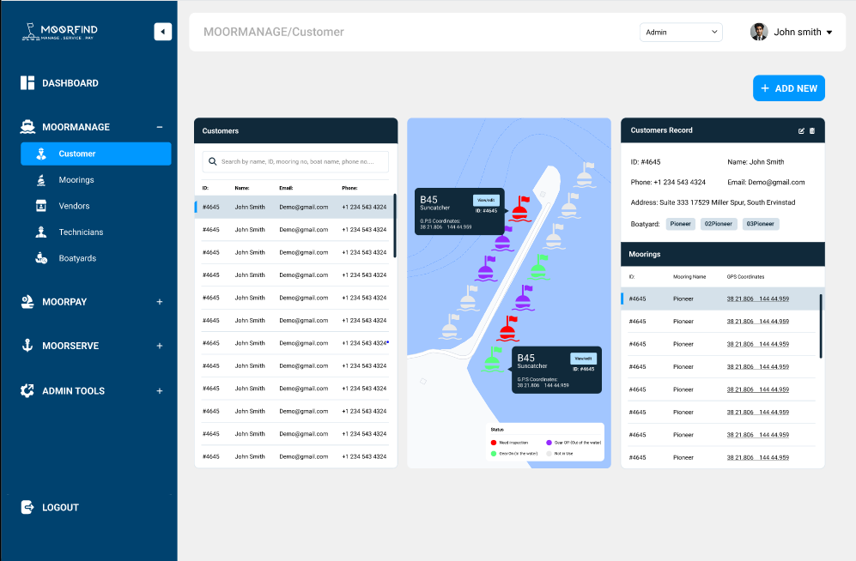Expand the MOORPAY section
This screenshot has height=561, width=856.
[x=159, y=302]
